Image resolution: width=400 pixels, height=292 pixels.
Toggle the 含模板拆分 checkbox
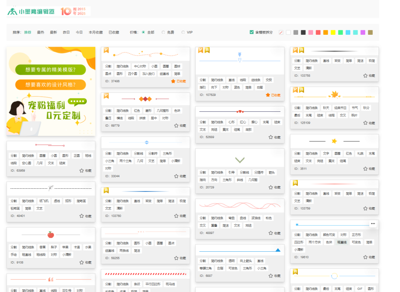[252, 33]
